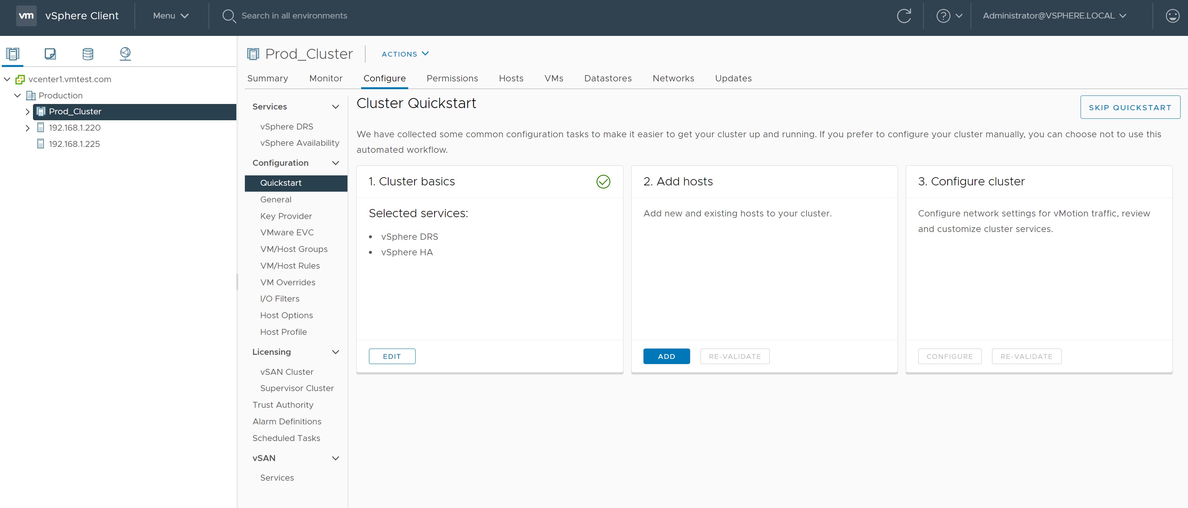Image resolution: width=1188 pixels, height=508 pixels.
Task: Expand the 192.168.1.220 host tree node
Action: pos(27,128)
